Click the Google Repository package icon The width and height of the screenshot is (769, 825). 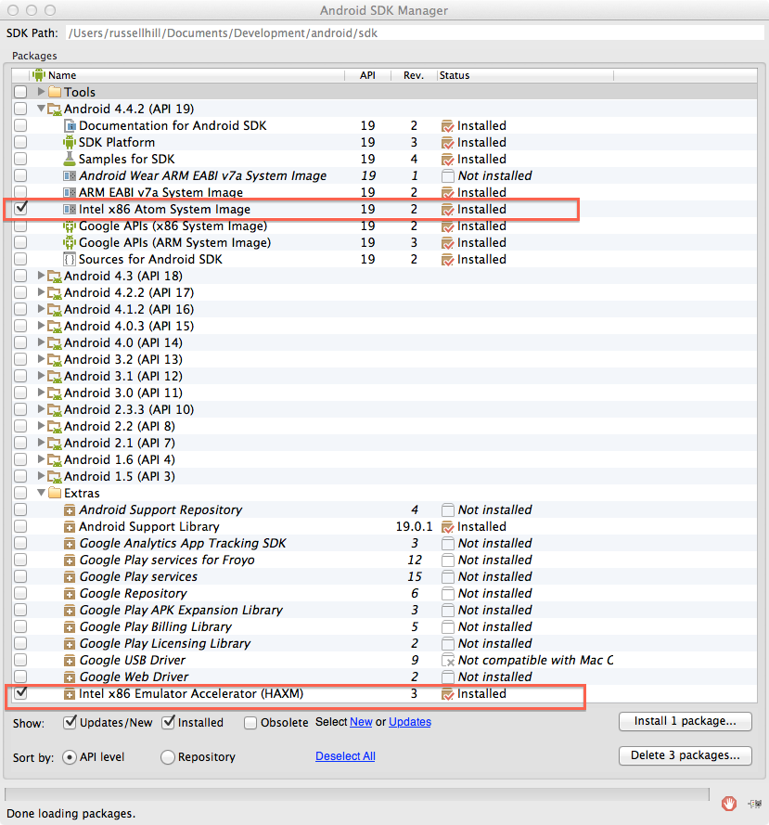70,594
